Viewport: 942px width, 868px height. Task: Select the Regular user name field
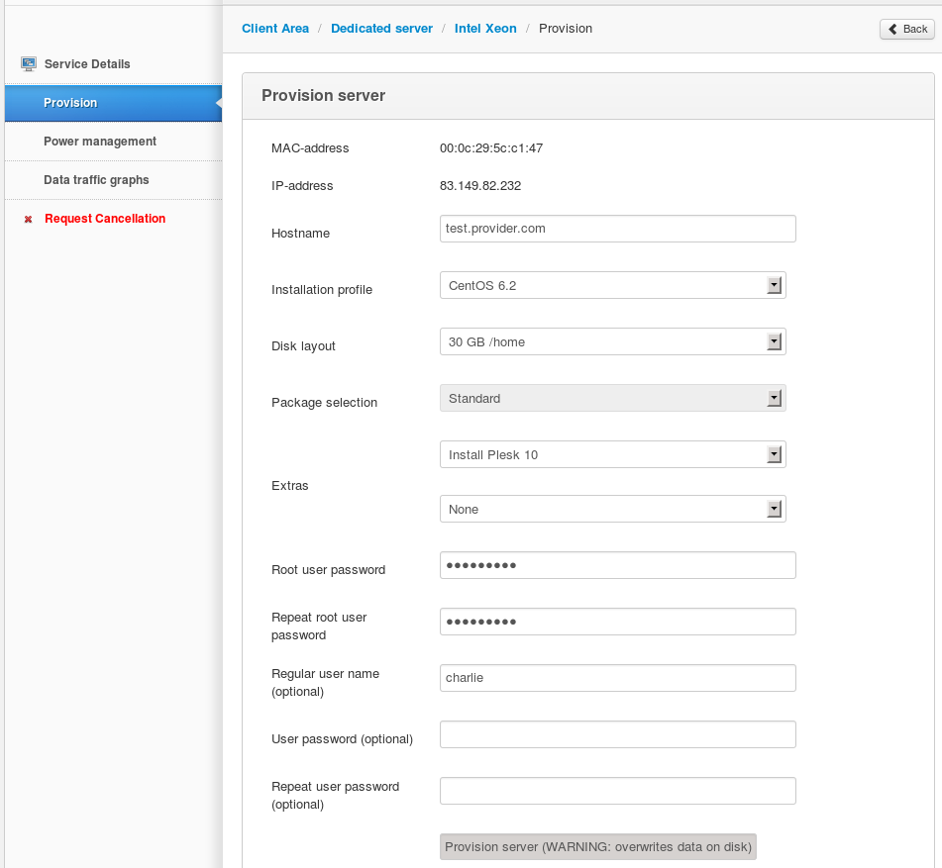click(x=617, y=678)
